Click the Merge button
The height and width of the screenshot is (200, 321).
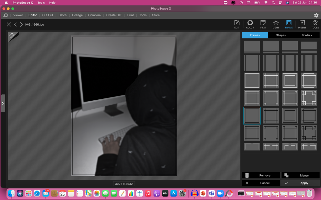point(300,175)
